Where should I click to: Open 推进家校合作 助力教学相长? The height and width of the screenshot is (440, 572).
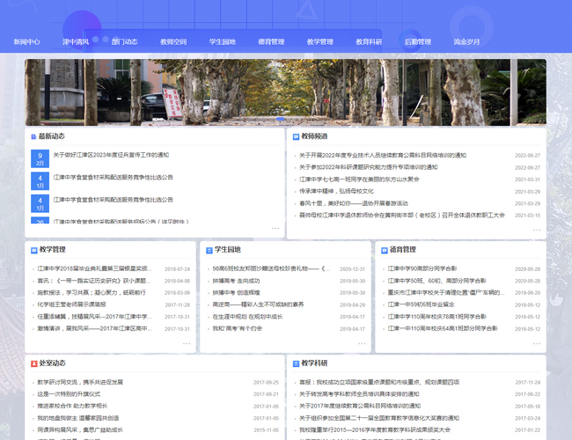72,406
